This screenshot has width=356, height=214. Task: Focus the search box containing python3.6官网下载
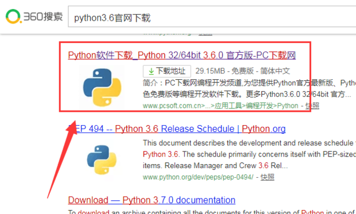pos(212,17)
